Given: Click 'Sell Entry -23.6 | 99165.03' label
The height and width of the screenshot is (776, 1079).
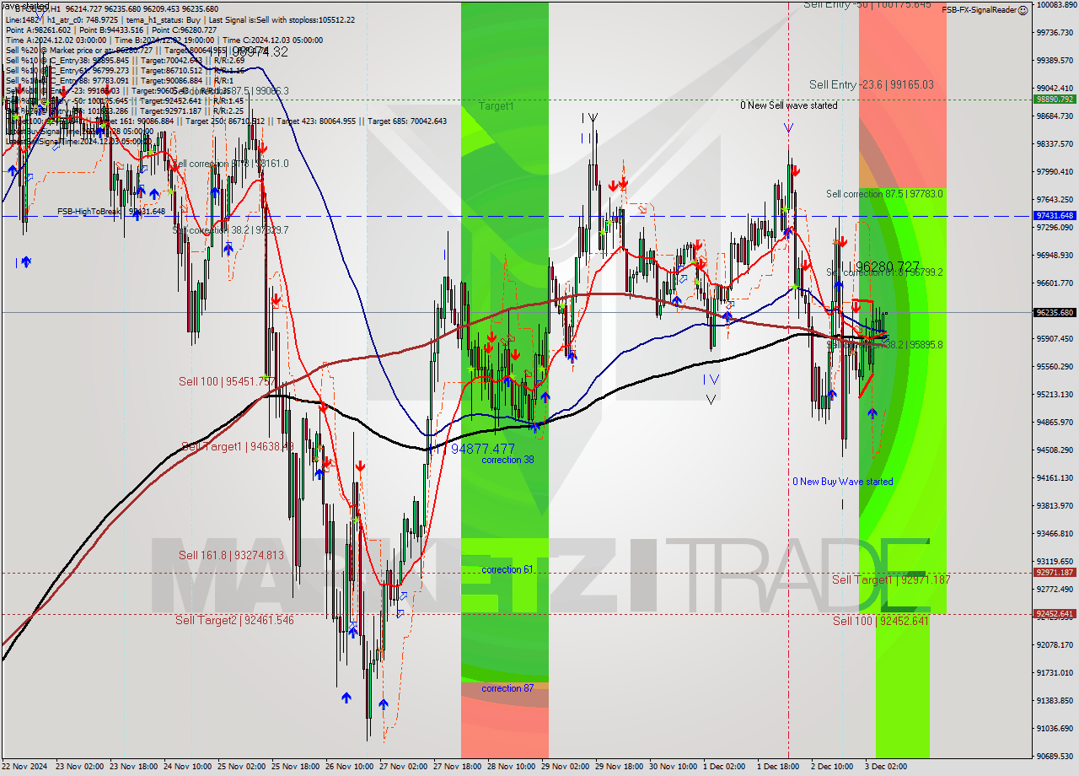Looking at the screenshot, I should [872, 84].
